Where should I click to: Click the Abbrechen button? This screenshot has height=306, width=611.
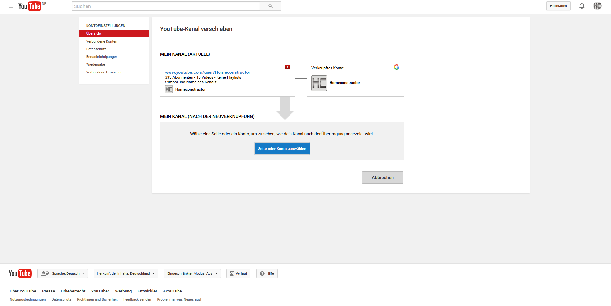tap(383, 177)
